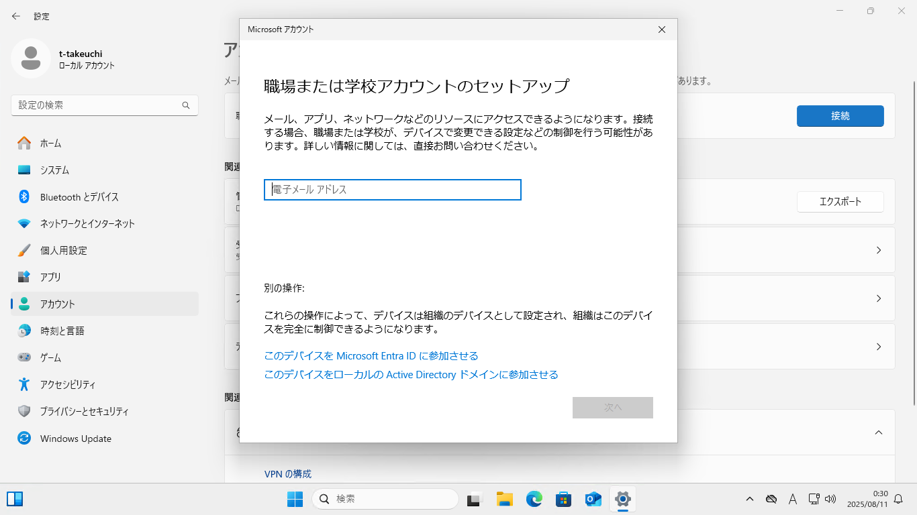Click the search magnifier in settings search box

[x=186, y=105]
